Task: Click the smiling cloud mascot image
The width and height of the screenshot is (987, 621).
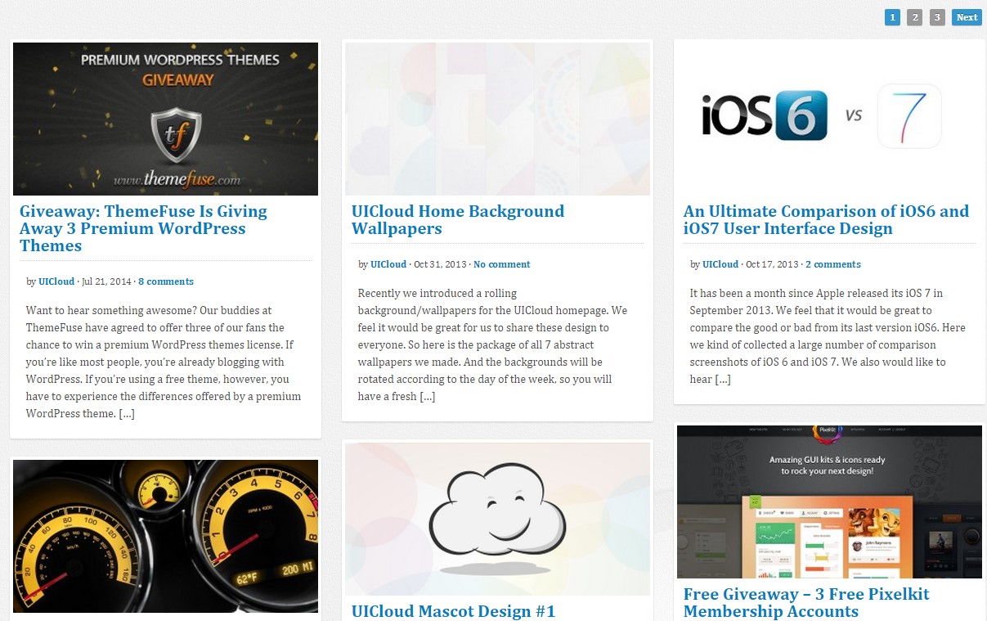Action: [x=497, y=520]
